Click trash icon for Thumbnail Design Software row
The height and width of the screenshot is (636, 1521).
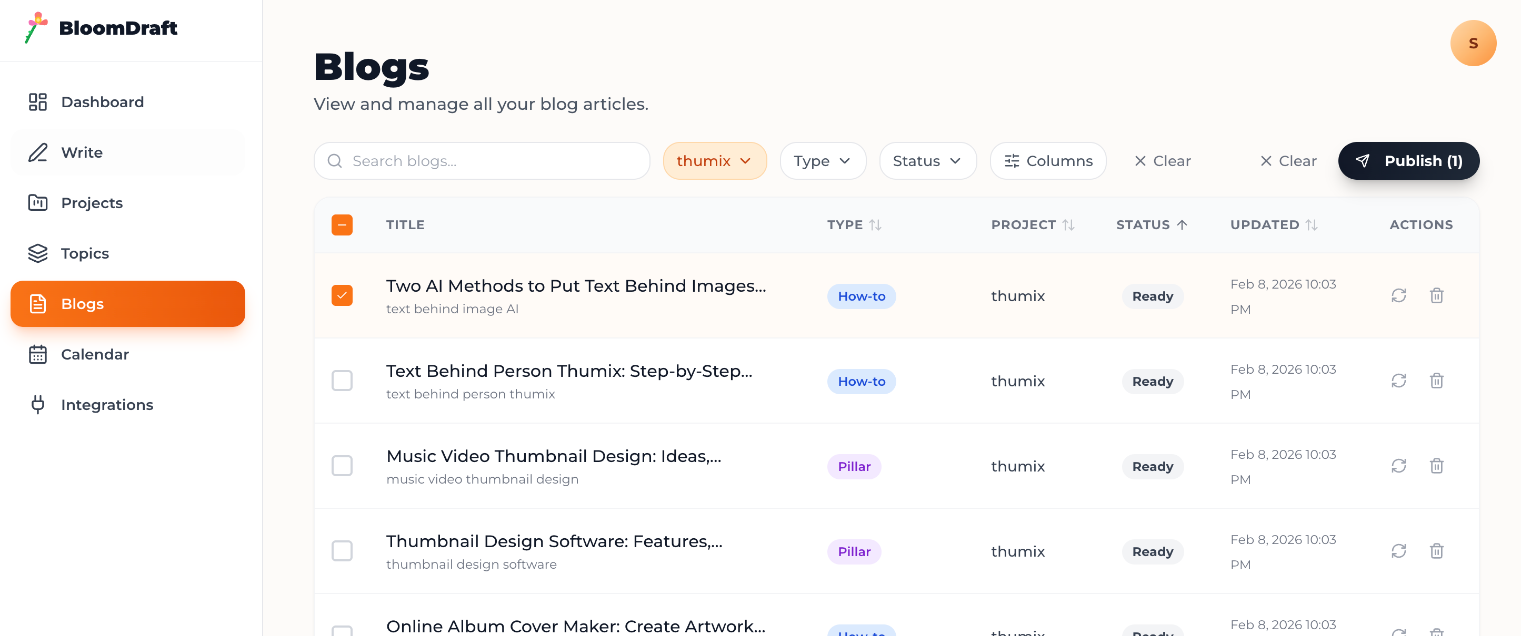coord(1436,550)
